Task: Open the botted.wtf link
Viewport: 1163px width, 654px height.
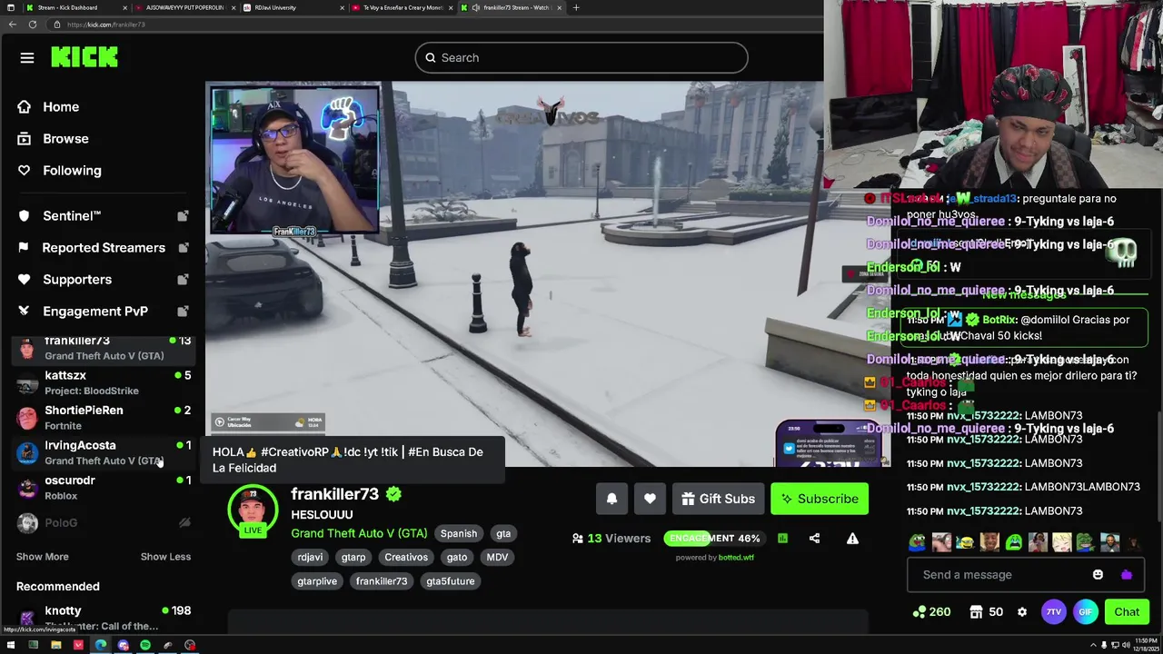Action: pos(736,558)
